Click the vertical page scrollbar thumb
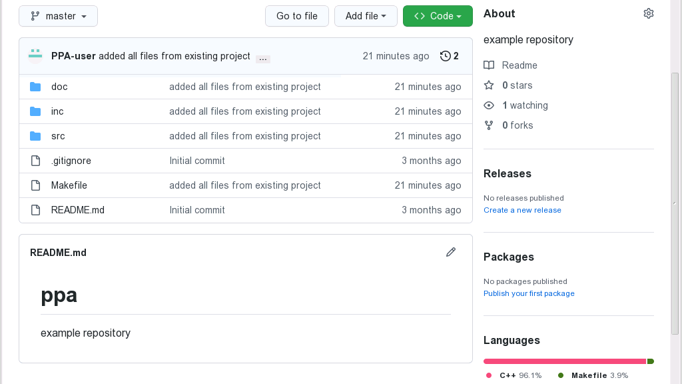Image resolution: width=682 pixels, height=384 pixels. [675, 204]
